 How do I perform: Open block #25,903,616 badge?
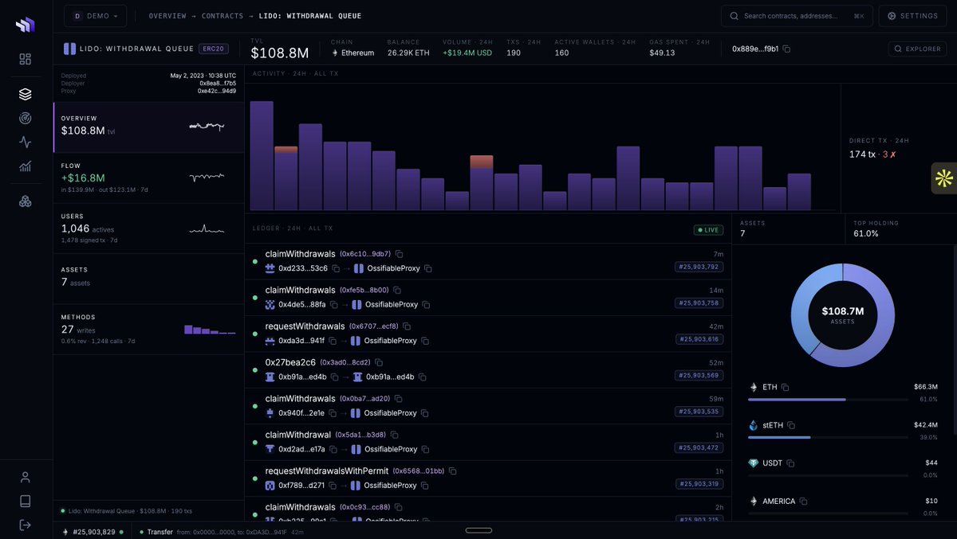tap(699, 339)
